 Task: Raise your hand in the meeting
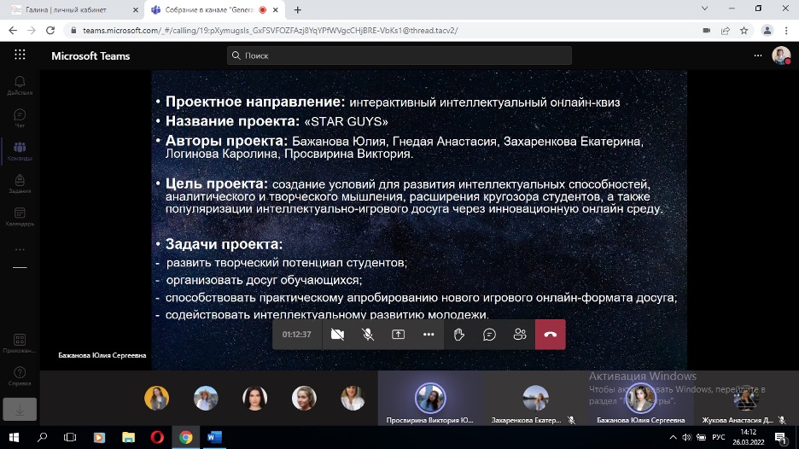click(459, 335)
